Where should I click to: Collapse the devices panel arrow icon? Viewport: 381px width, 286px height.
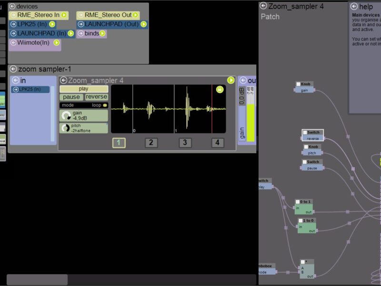(x=13, y=7)
